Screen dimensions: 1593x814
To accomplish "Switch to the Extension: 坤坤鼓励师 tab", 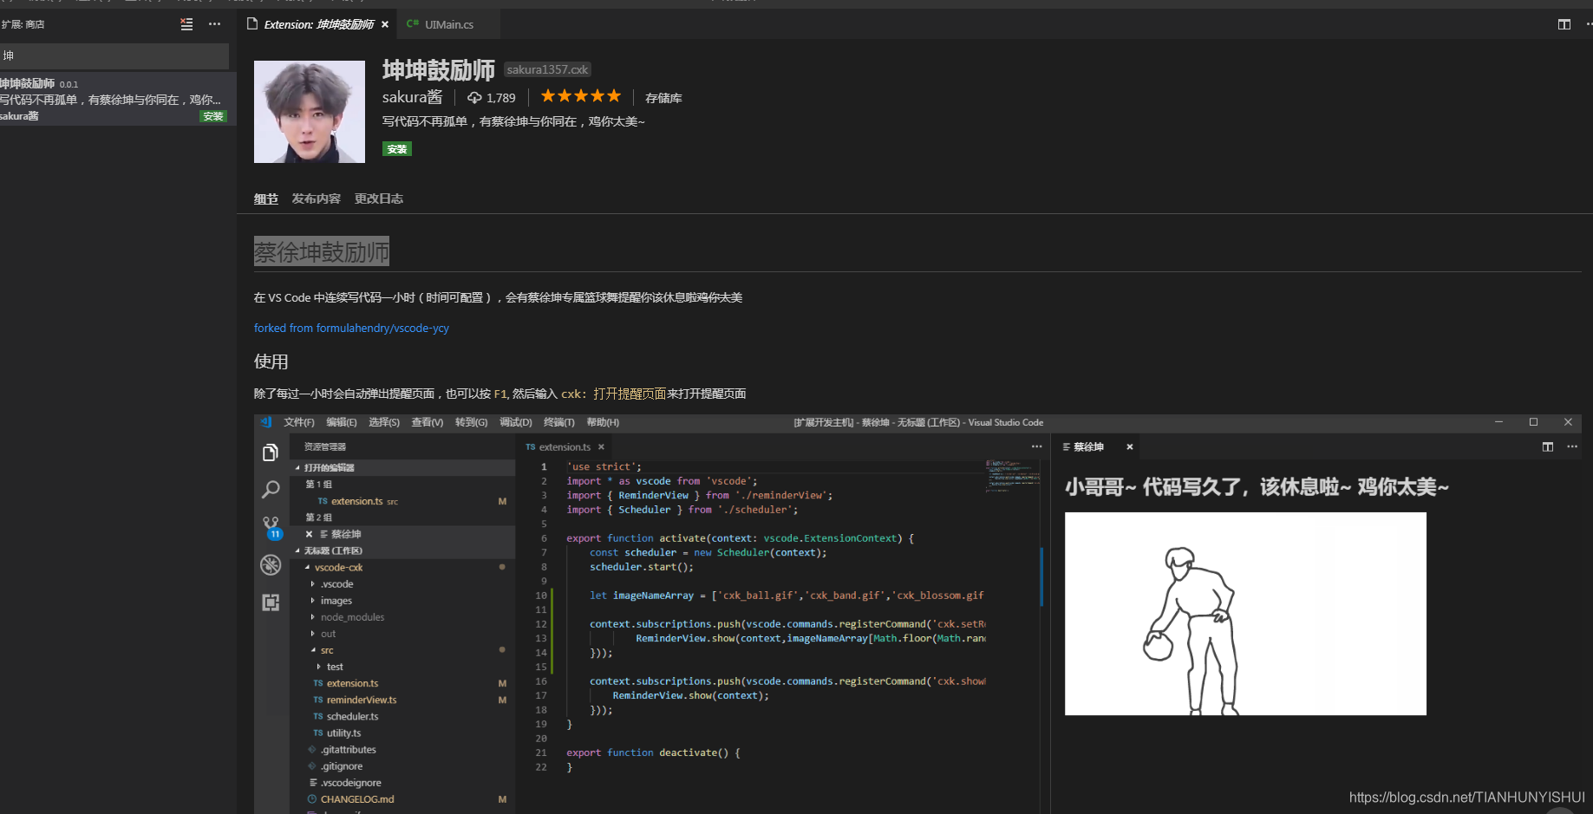I will pos(318,24).
